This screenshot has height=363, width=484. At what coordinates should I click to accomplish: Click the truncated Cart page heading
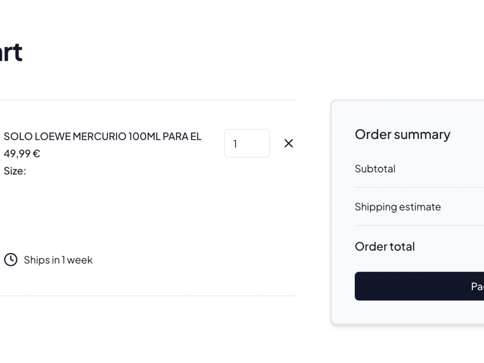(11, 52)
